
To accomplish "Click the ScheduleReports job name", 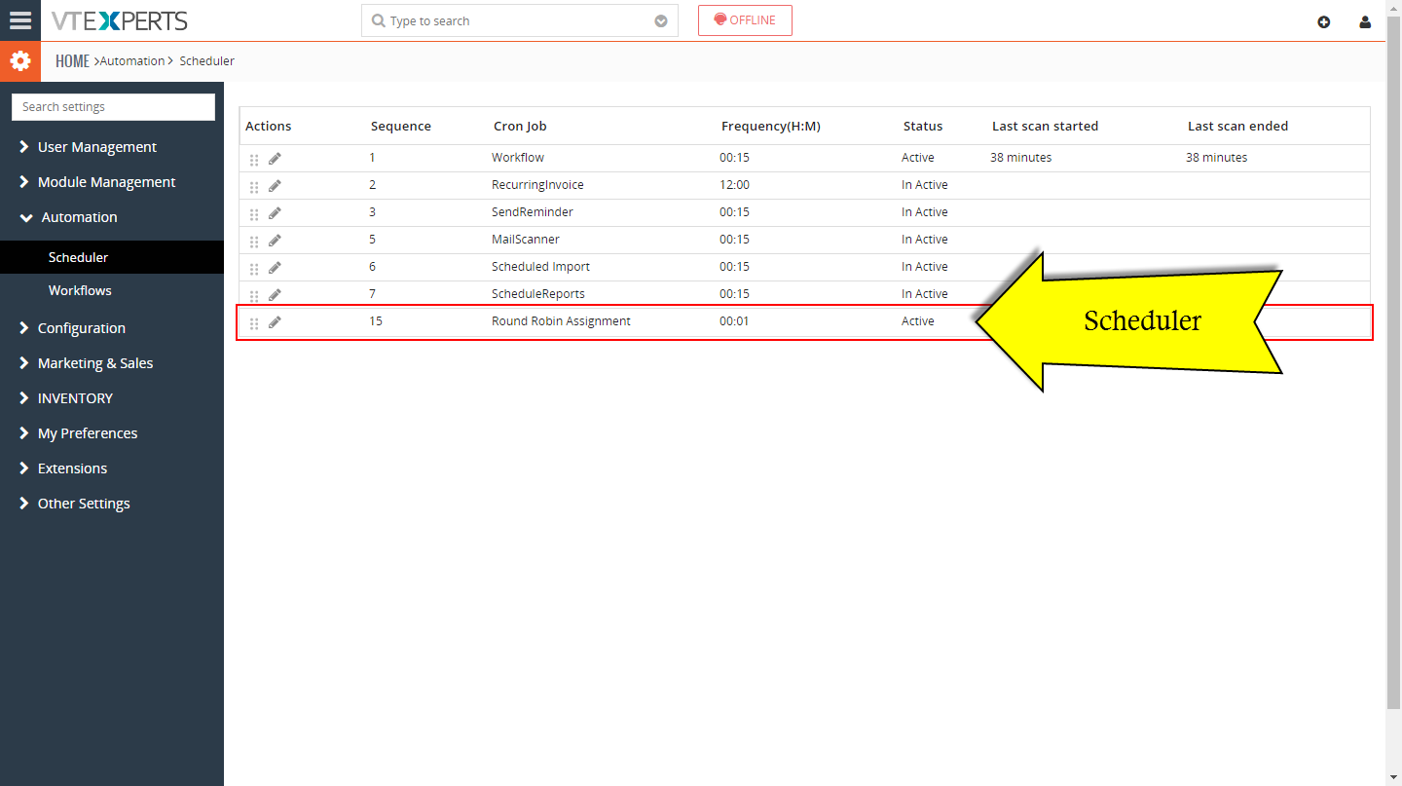I will coord(538,293).
